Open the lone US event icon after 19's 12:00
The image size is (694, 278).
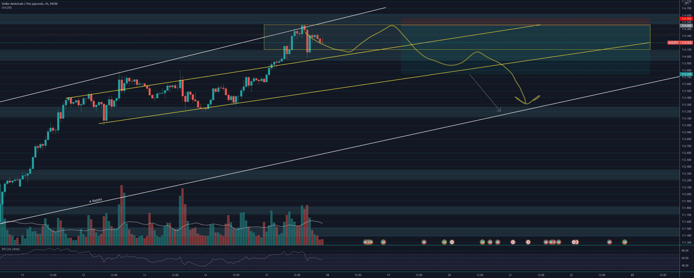[x=424, y=242]
